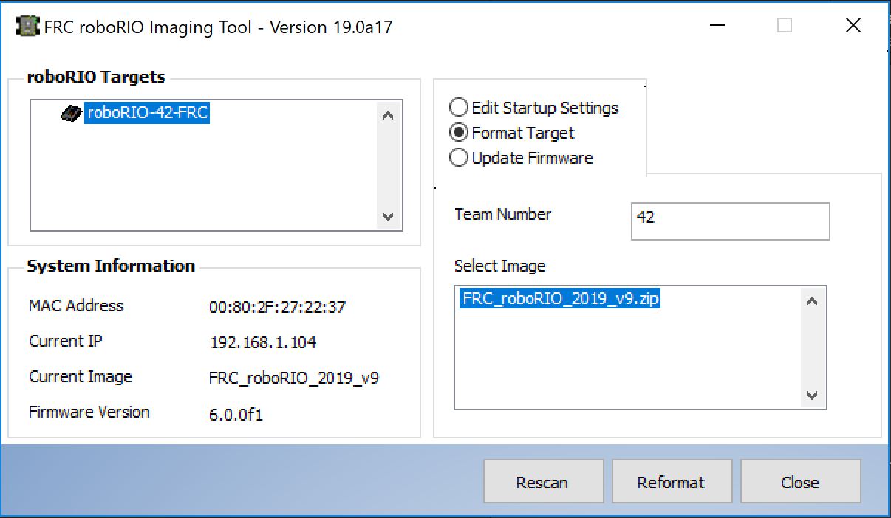The image size is (891, 518).
Task: Click the Close button at the bottom
Action: (x=800, y=483)
